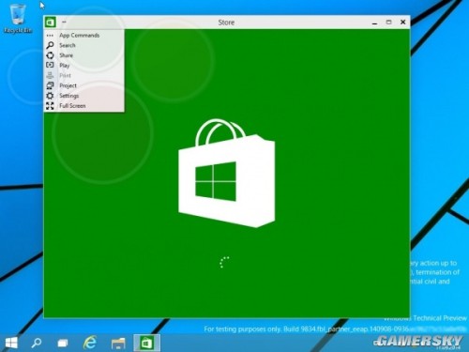Open Task View on the taskbar
The image size is (469, 352).
coord(63,344)
